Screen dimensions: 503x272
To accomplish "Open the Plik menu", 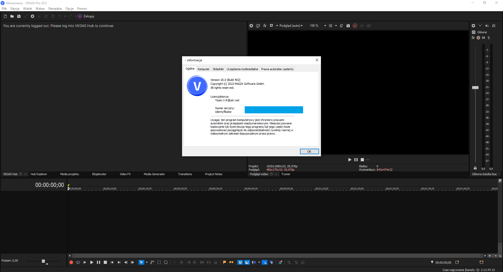I will pos(4,9).
